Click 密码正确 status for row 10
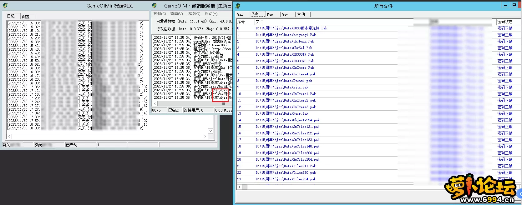The height and width of the screenshot is (205, 522). click(x=505, y=94)
